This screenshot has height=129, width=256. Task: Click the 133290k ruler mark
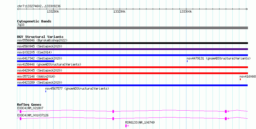(x=119, y=11)
